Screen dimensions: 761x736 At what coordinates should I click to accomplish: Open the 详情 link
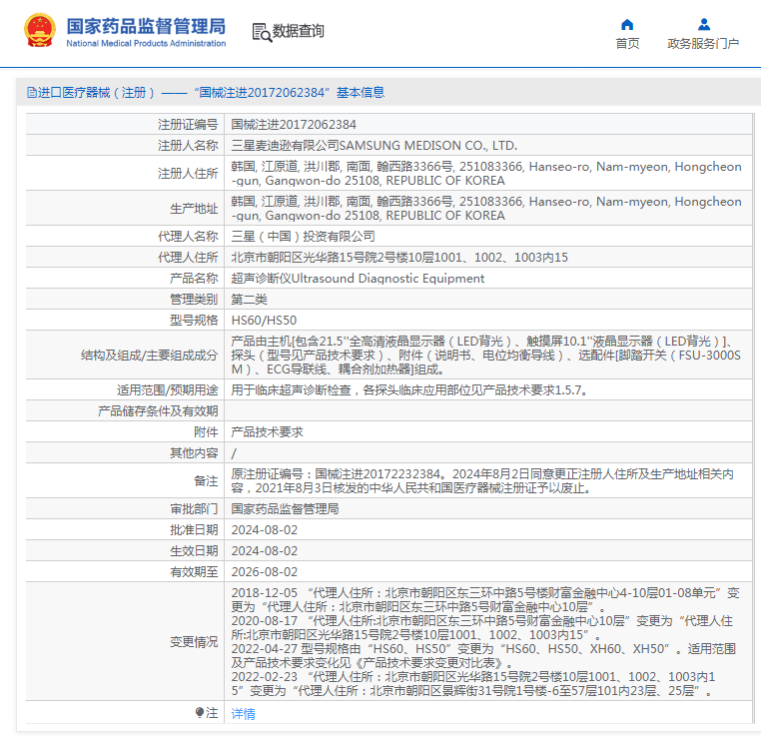(243, 714)
